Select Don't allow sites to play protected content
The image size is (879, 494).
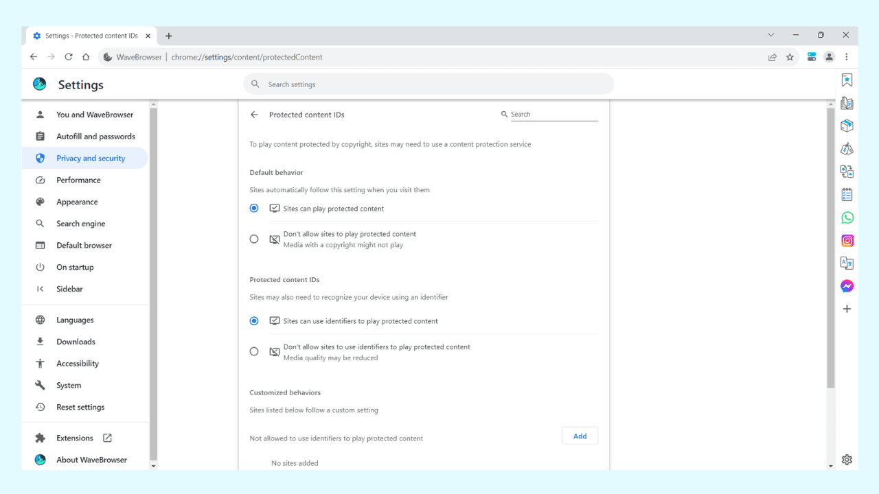pyautogui.click(x=253, y=239)
